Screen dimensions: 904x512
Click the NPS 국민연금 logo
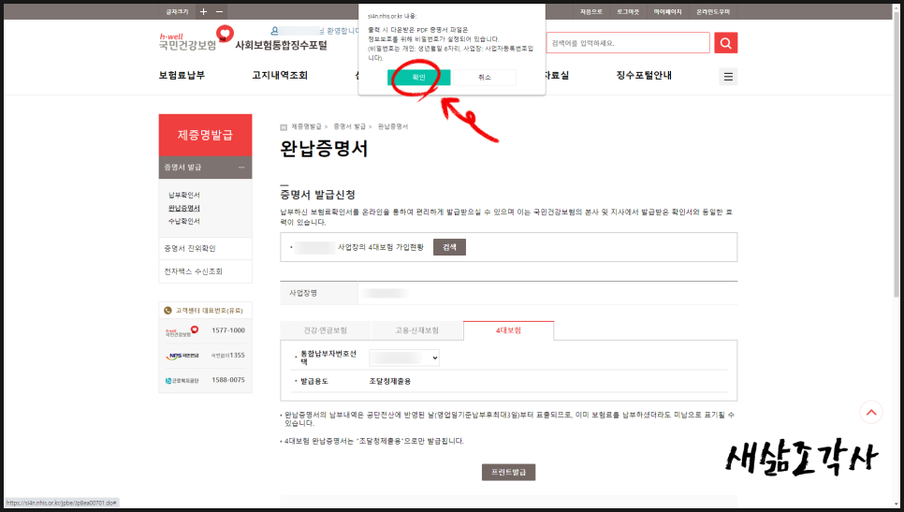182,356
